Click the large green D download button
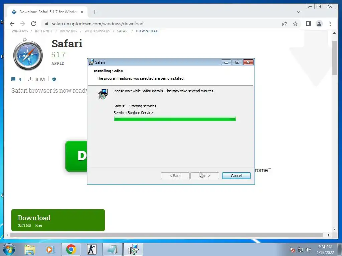The image size is (342, 256). [76, 156]
